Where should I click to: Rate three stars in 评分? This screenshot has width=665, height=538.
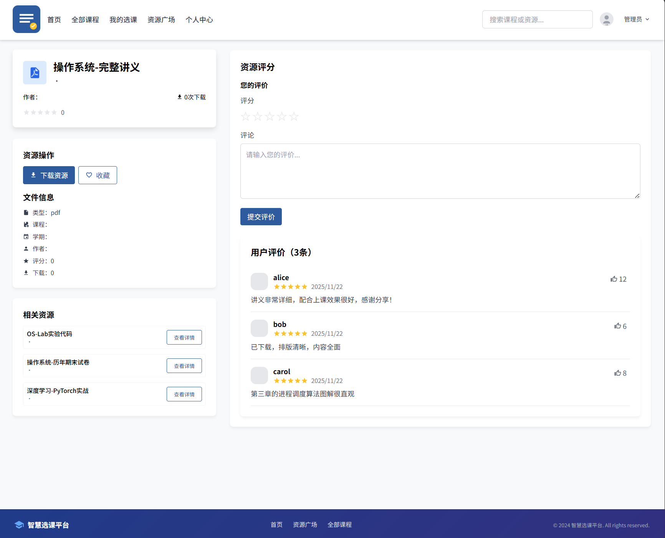coord(270,116)
